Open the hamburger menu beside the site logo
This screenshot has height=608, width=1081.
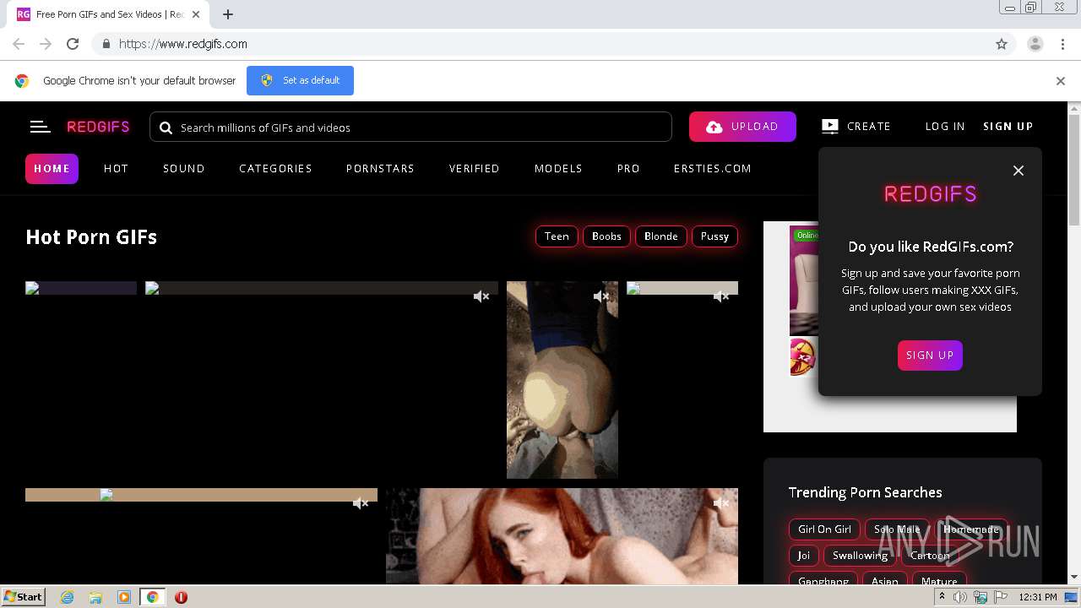click(x=40, y=127)
